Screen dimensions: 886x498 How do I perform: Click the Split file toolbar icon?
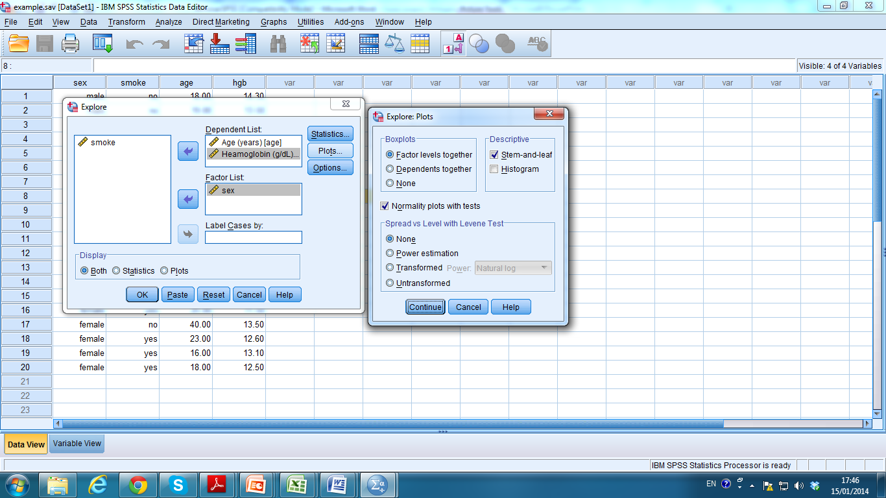tap(369, 44)
